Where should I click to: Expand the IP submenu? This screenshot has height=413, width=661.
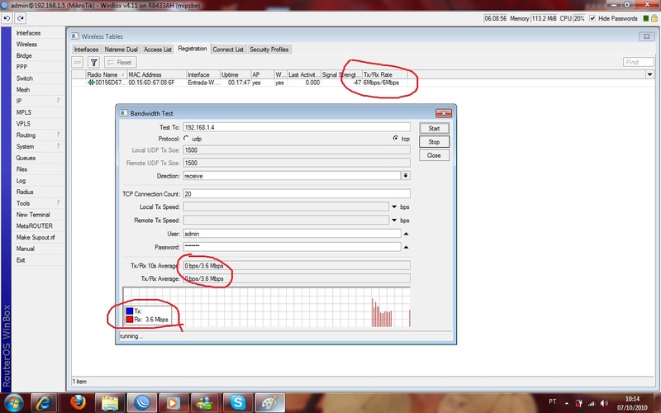[59, 100]
